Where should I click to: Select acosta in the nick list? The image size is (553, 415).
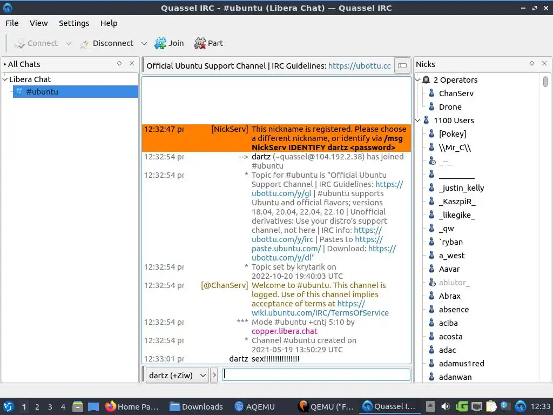[450, 337]
